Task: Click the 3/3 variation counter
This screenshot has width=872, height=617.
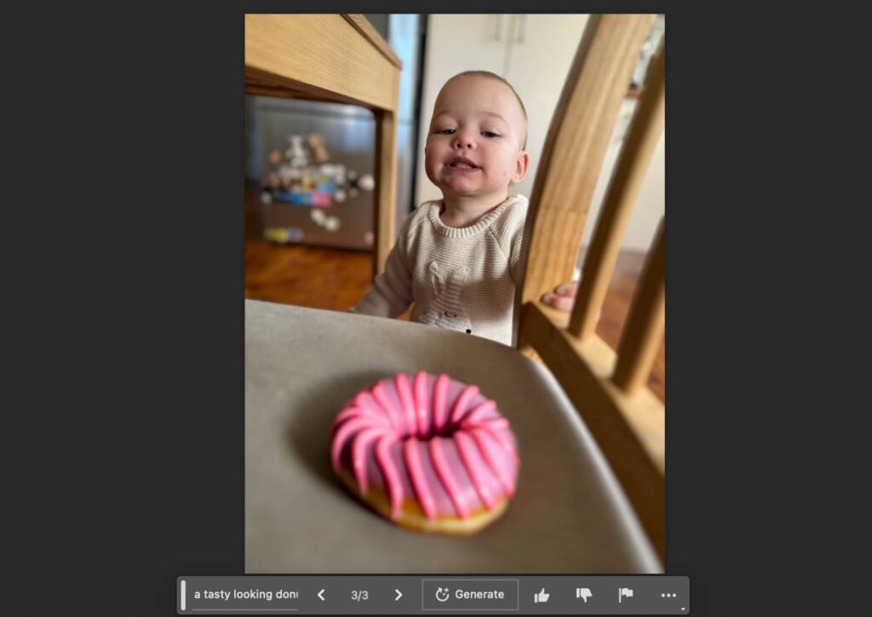Action: [359, 595]
